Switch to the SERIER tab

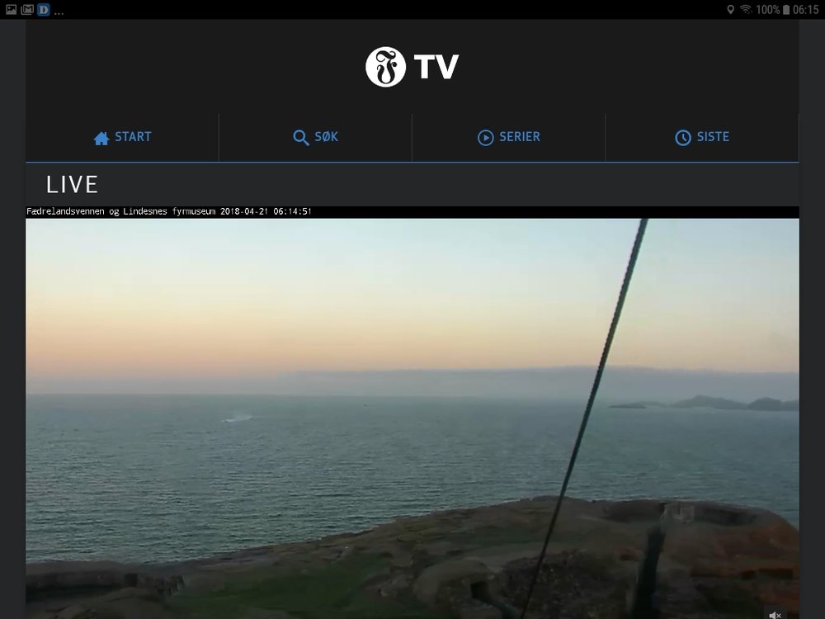(x=508, y=137)
